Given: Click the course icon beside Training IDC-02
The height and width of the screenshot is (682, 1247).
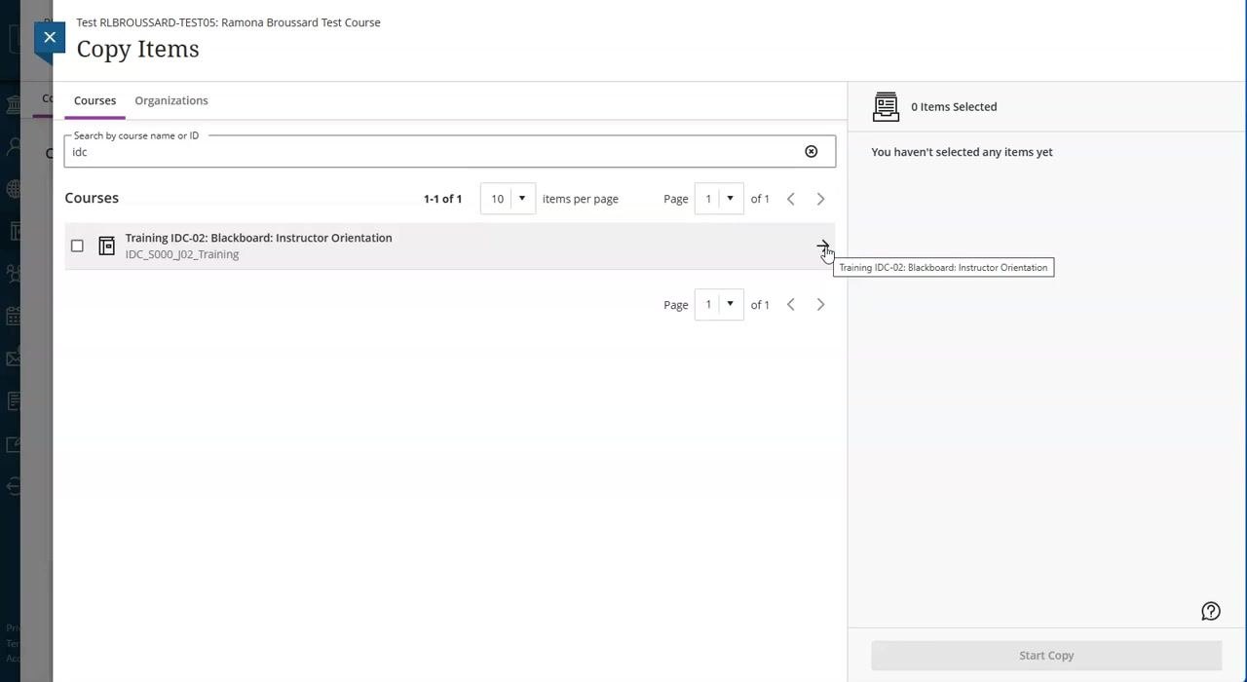Looking at the screenshot, I should pos(107,246).
